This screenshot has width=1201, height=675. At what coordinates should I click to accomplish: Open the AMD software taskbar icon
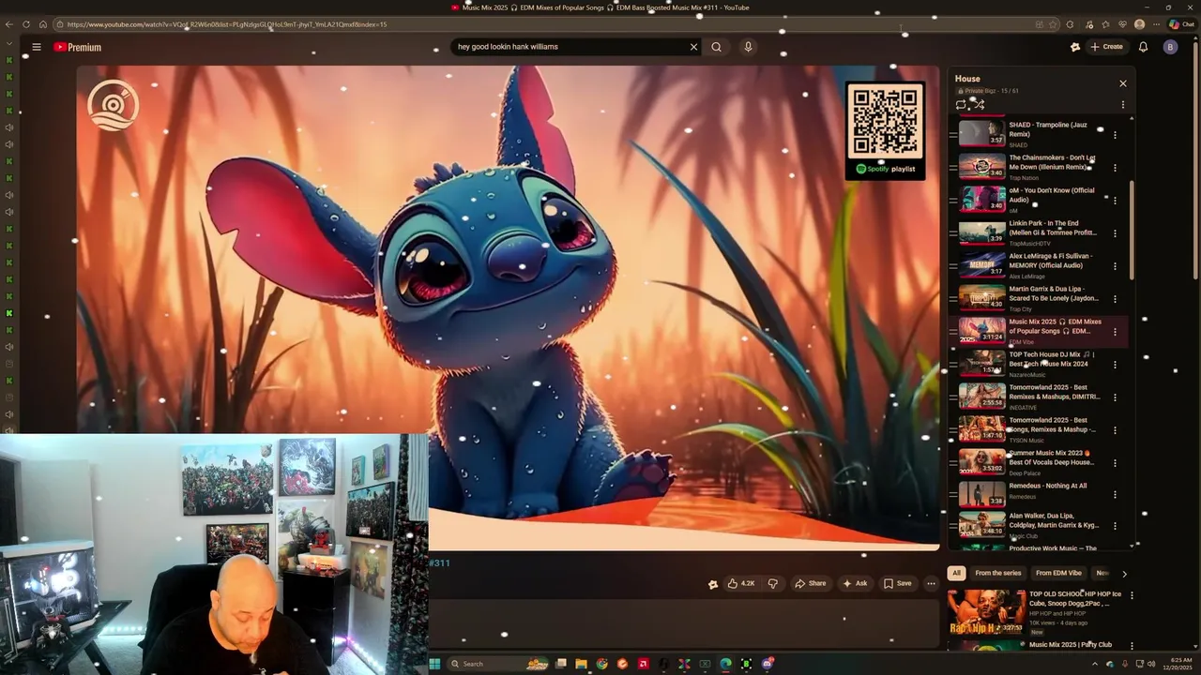(643, 664)
